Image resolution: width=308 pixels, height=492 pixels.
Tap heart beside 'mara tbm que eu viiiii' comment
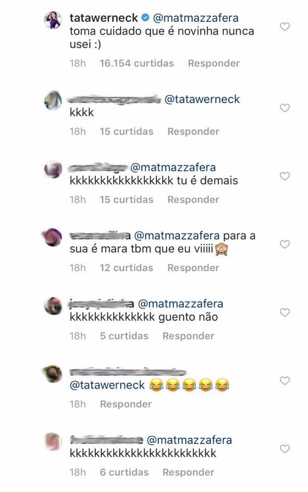(285, 244)
